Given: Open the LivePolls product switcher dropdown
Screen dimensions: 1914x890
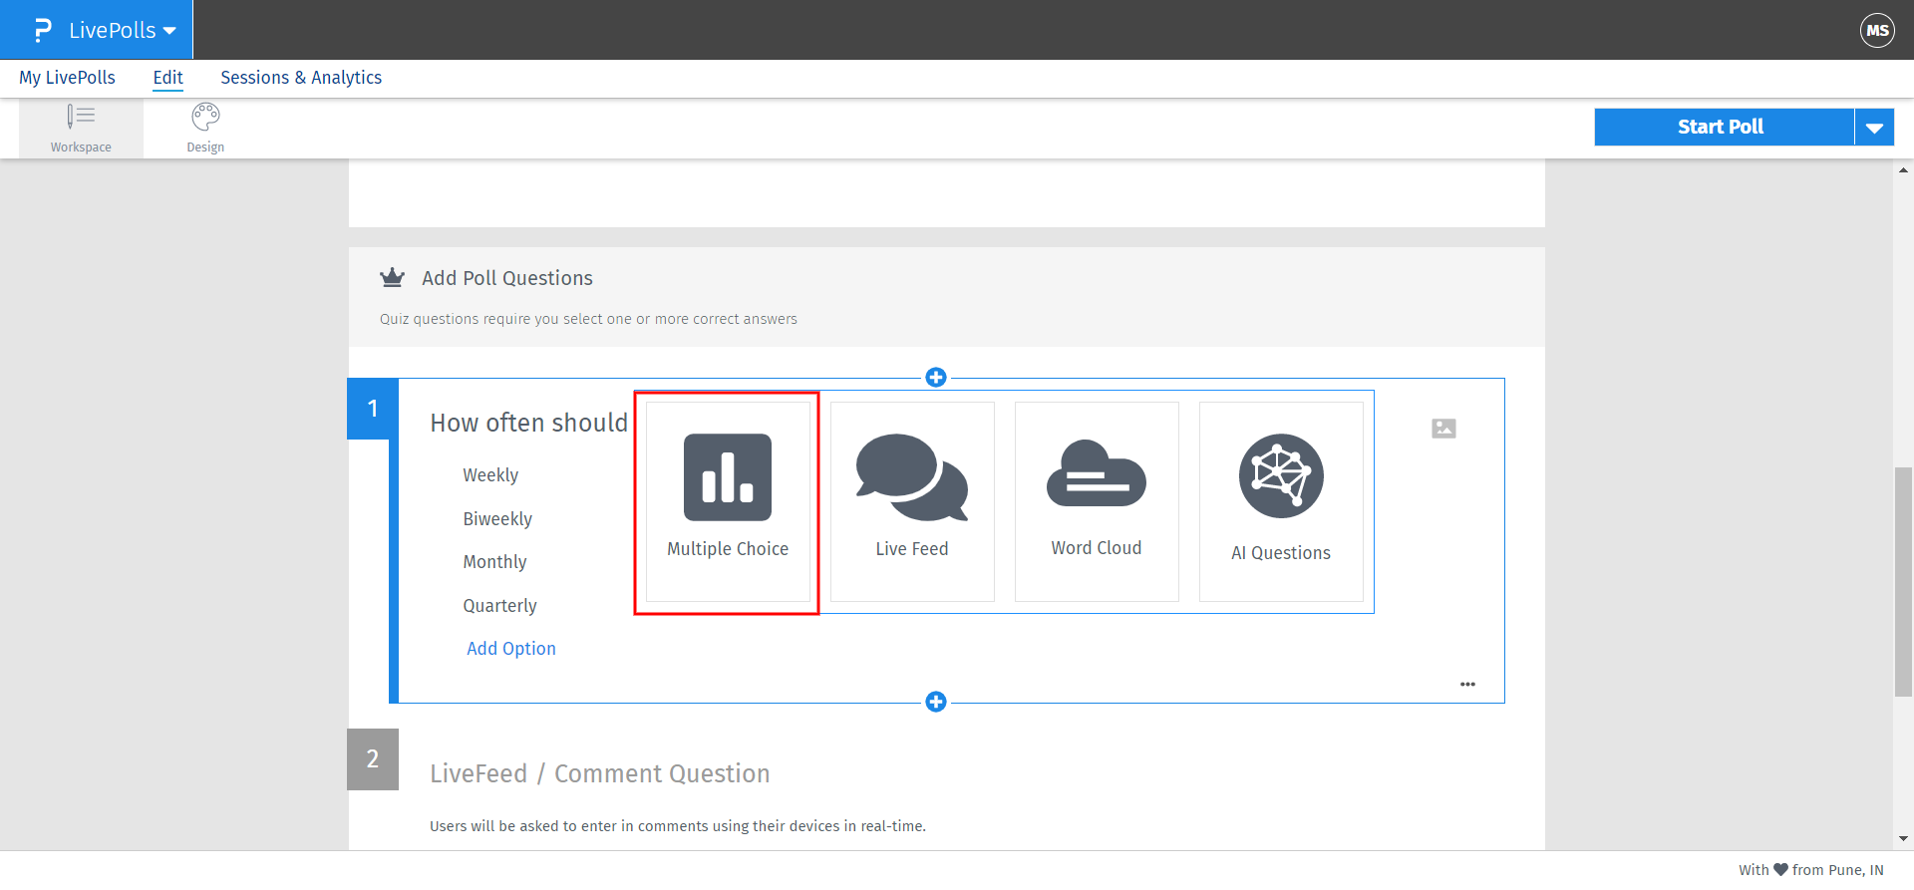Looking at the screenshot, I should pyautogui.click(x=105, y=30).
